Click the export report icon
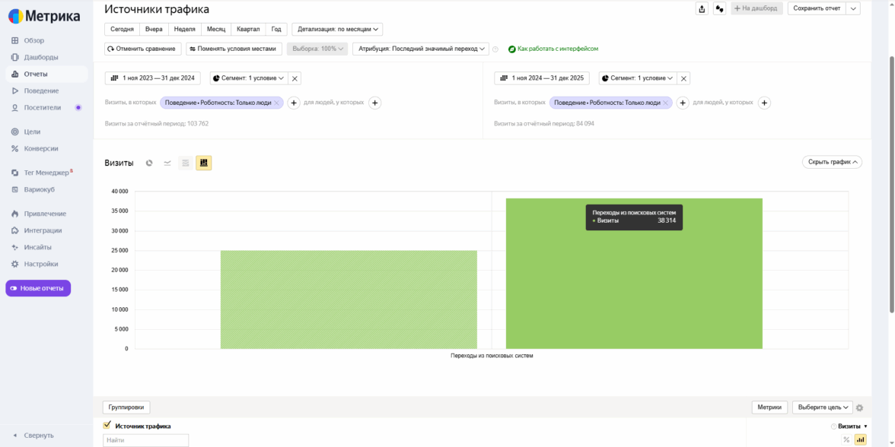Viewport: 895px width, 447px height. 702,8
